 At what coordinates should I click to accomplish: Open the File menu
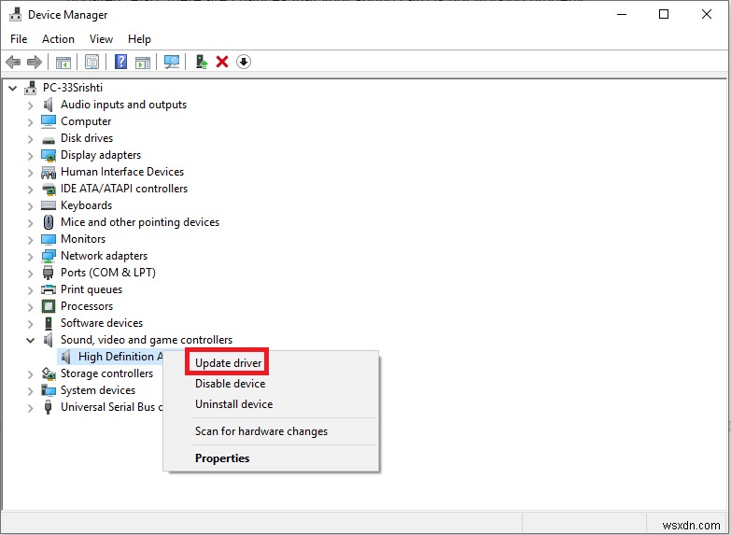point(19,38)
